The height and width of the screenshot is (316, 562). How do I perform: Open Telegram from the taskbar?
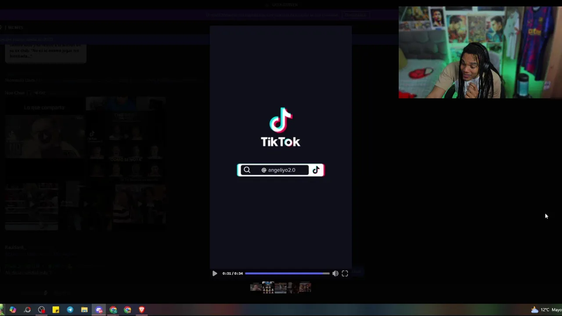click(x=70, y=310)
